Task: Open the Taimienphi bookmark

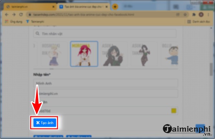Action: [35, 21]
